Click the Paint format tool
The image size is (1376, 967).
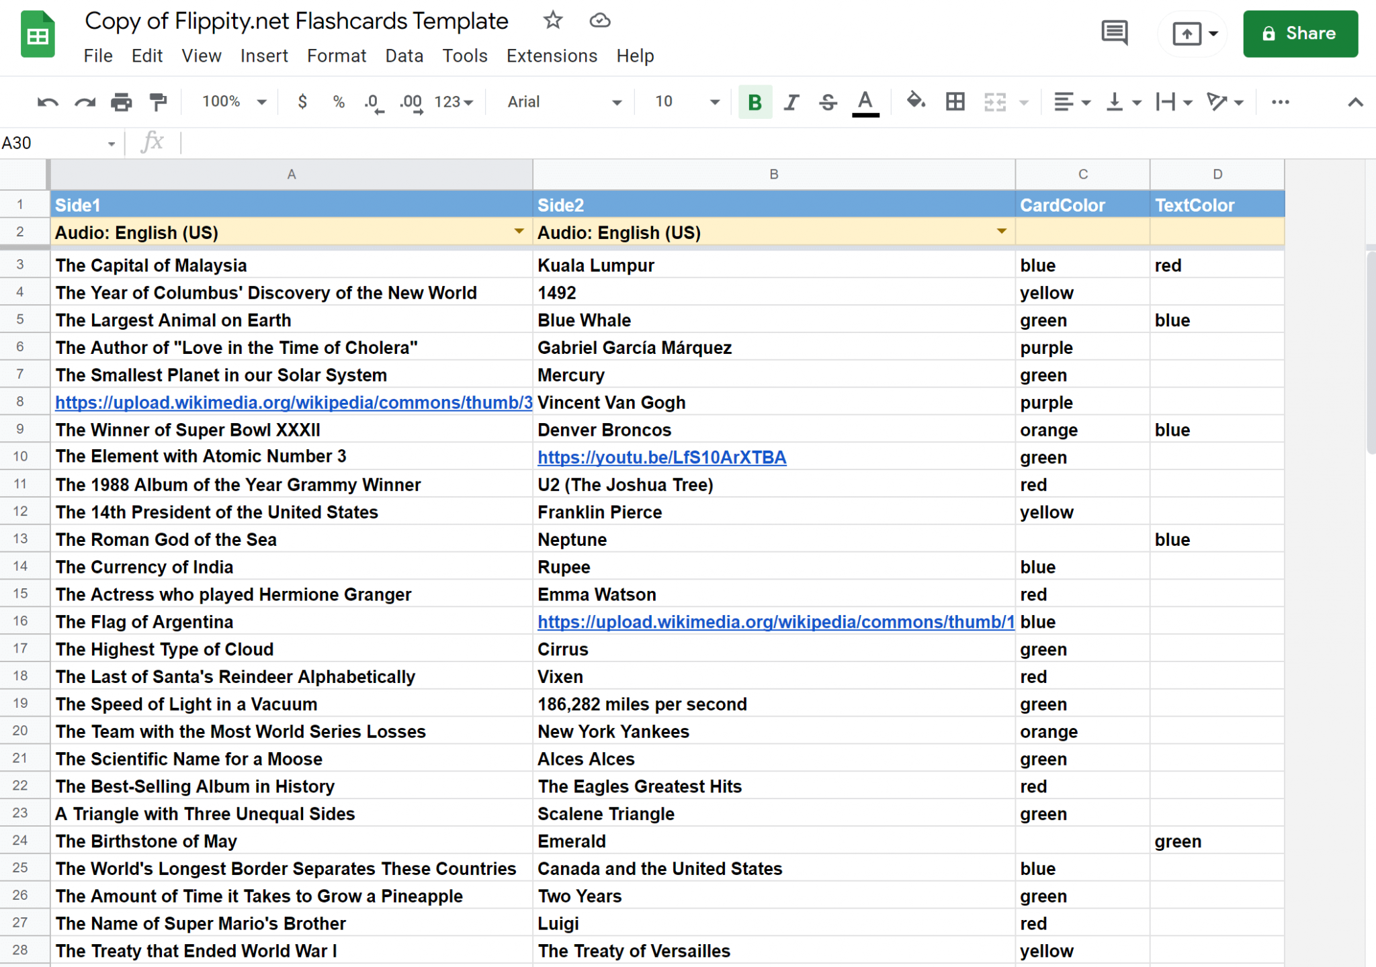click(x=158, y=101)
